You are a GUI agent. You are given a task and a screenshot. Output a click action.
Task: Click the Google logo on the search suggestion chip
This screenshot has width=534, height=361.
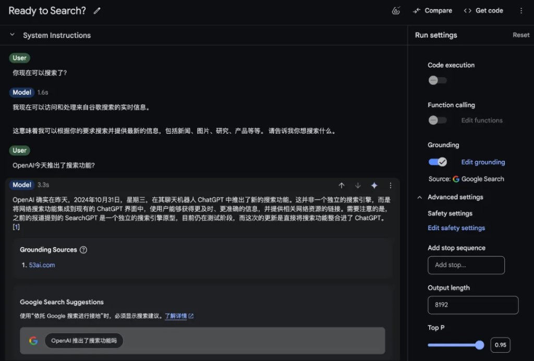33,340
